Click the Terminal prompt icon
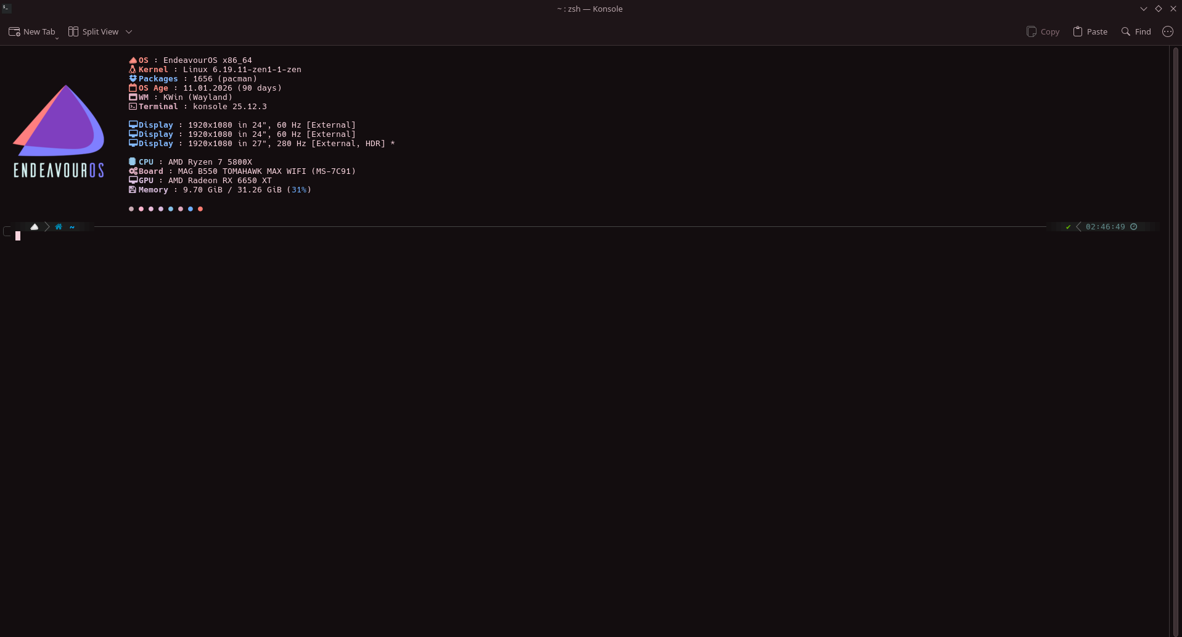The height and width of the screenshot is (637, 1182). coord(133,107)
